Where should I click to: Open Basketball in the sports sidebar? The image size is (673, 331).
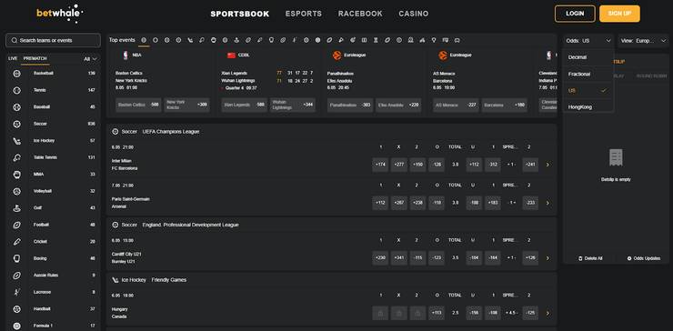tap(54, 74)
